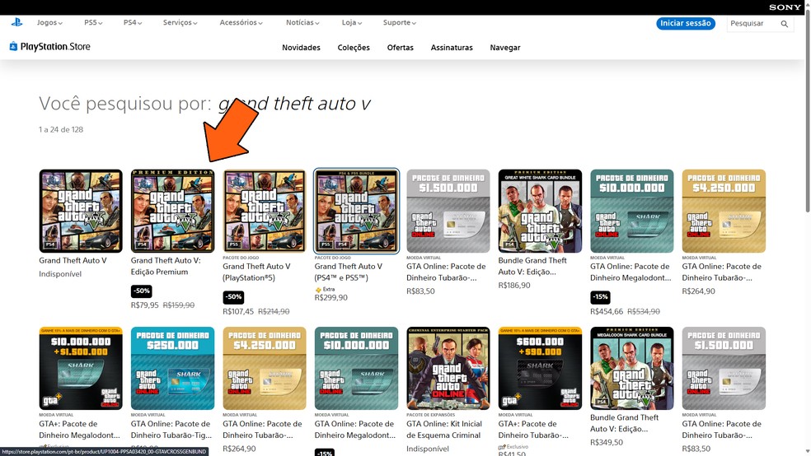Open GTA+ $600.000 +$90.000 card image

540,368
